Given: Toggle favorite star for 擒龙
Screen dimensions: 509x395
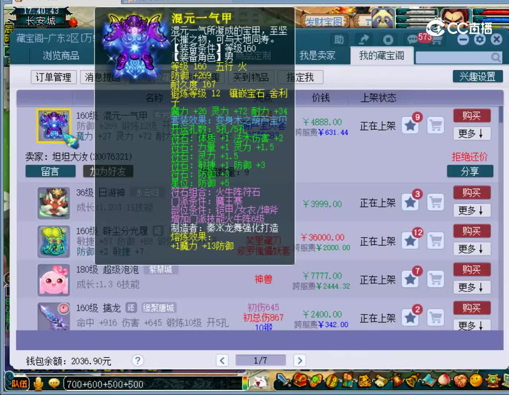Looking at the screenshot, I should coord(410,318).
